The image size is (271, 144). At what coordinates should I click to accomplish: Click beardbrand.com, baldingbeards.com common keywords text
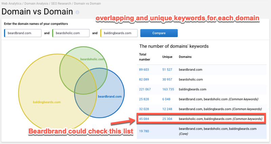pos(220,109)
